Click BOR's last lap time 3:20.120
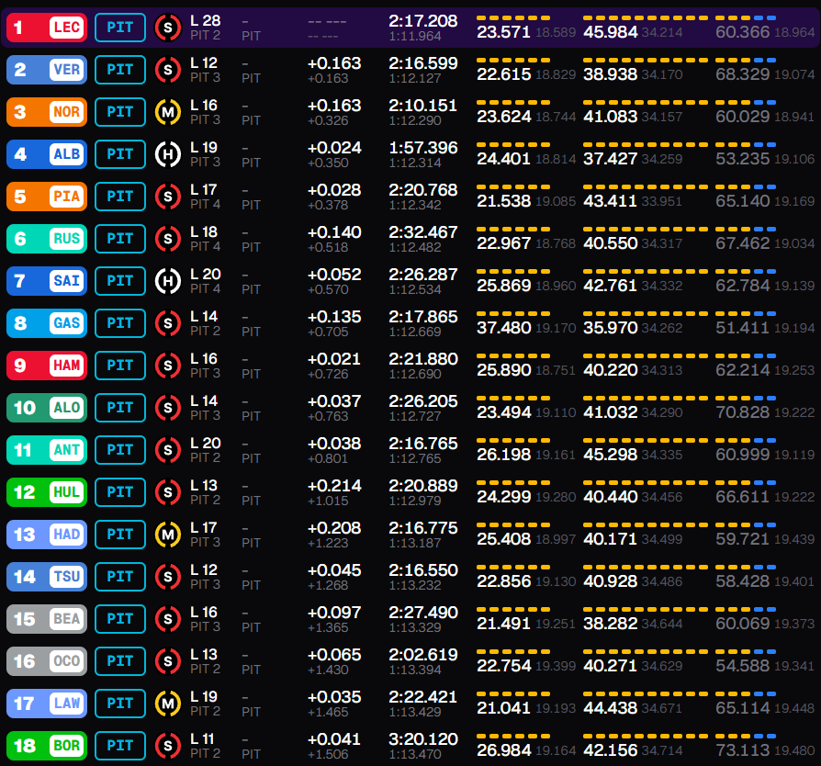821x766 pixels. pos(423,739)
